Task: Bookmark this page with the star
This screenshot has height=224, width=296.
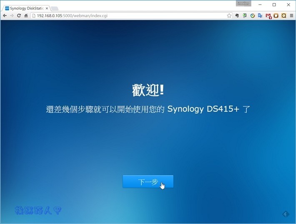Action: click(229, 16)
